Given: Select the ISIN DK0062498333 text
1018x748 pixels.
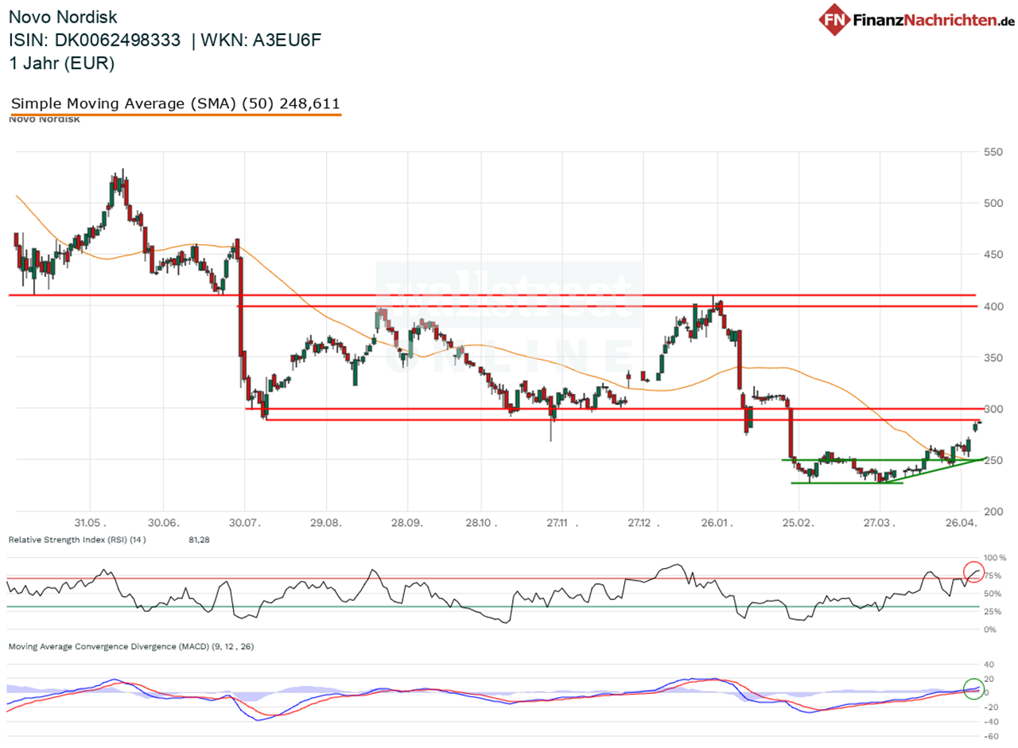Looking at the screenshot, I should pyautogui.click(x=95, y=40).
